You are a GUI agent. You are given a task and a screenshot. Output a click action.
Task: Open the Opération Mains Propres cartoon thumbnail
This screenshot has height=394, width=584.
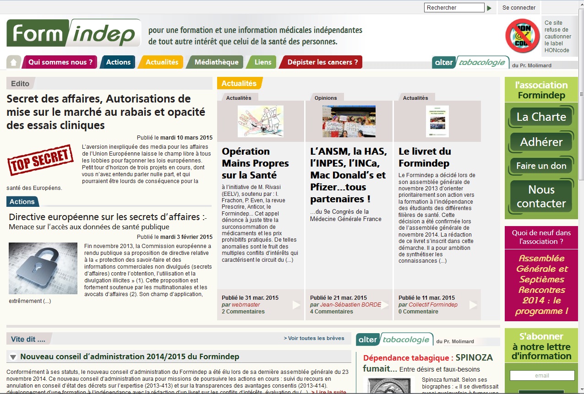click(261, 121)
